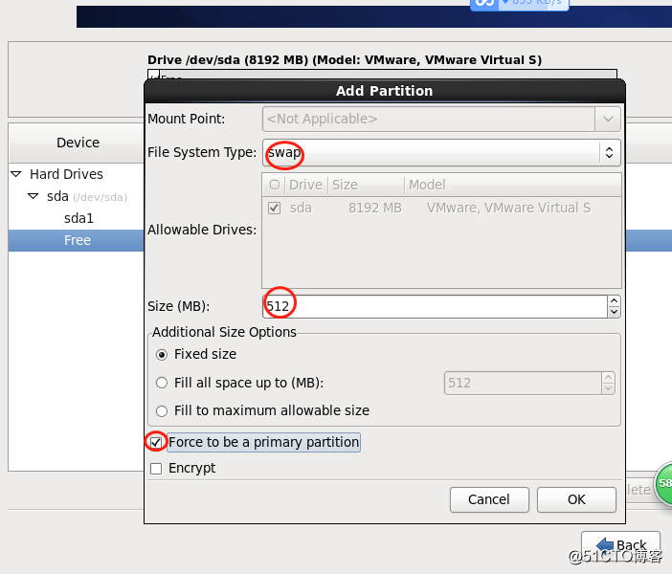Viewport: 672px width, 574px height.
Task: Click the Add Partition dialog title bar
Action: point(385,91)
